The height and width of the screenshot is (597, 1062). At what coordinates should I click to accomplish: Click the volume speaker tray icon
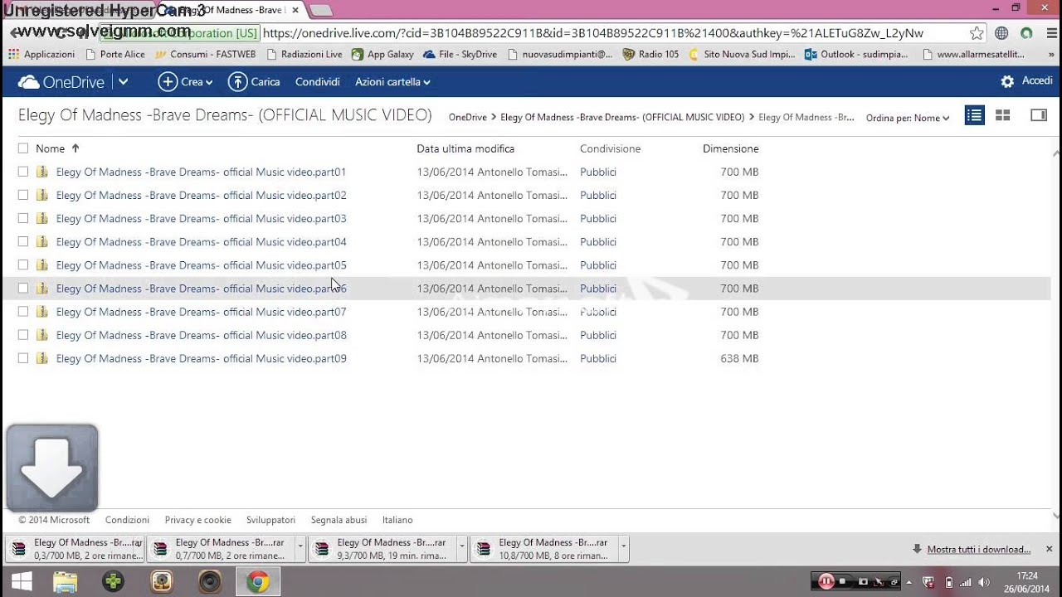coord(984,582)
